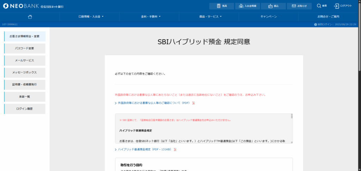The height and width of the screenshot is (171, 361).
Task: Open お知らせ notifications
Action: [299, 6]
